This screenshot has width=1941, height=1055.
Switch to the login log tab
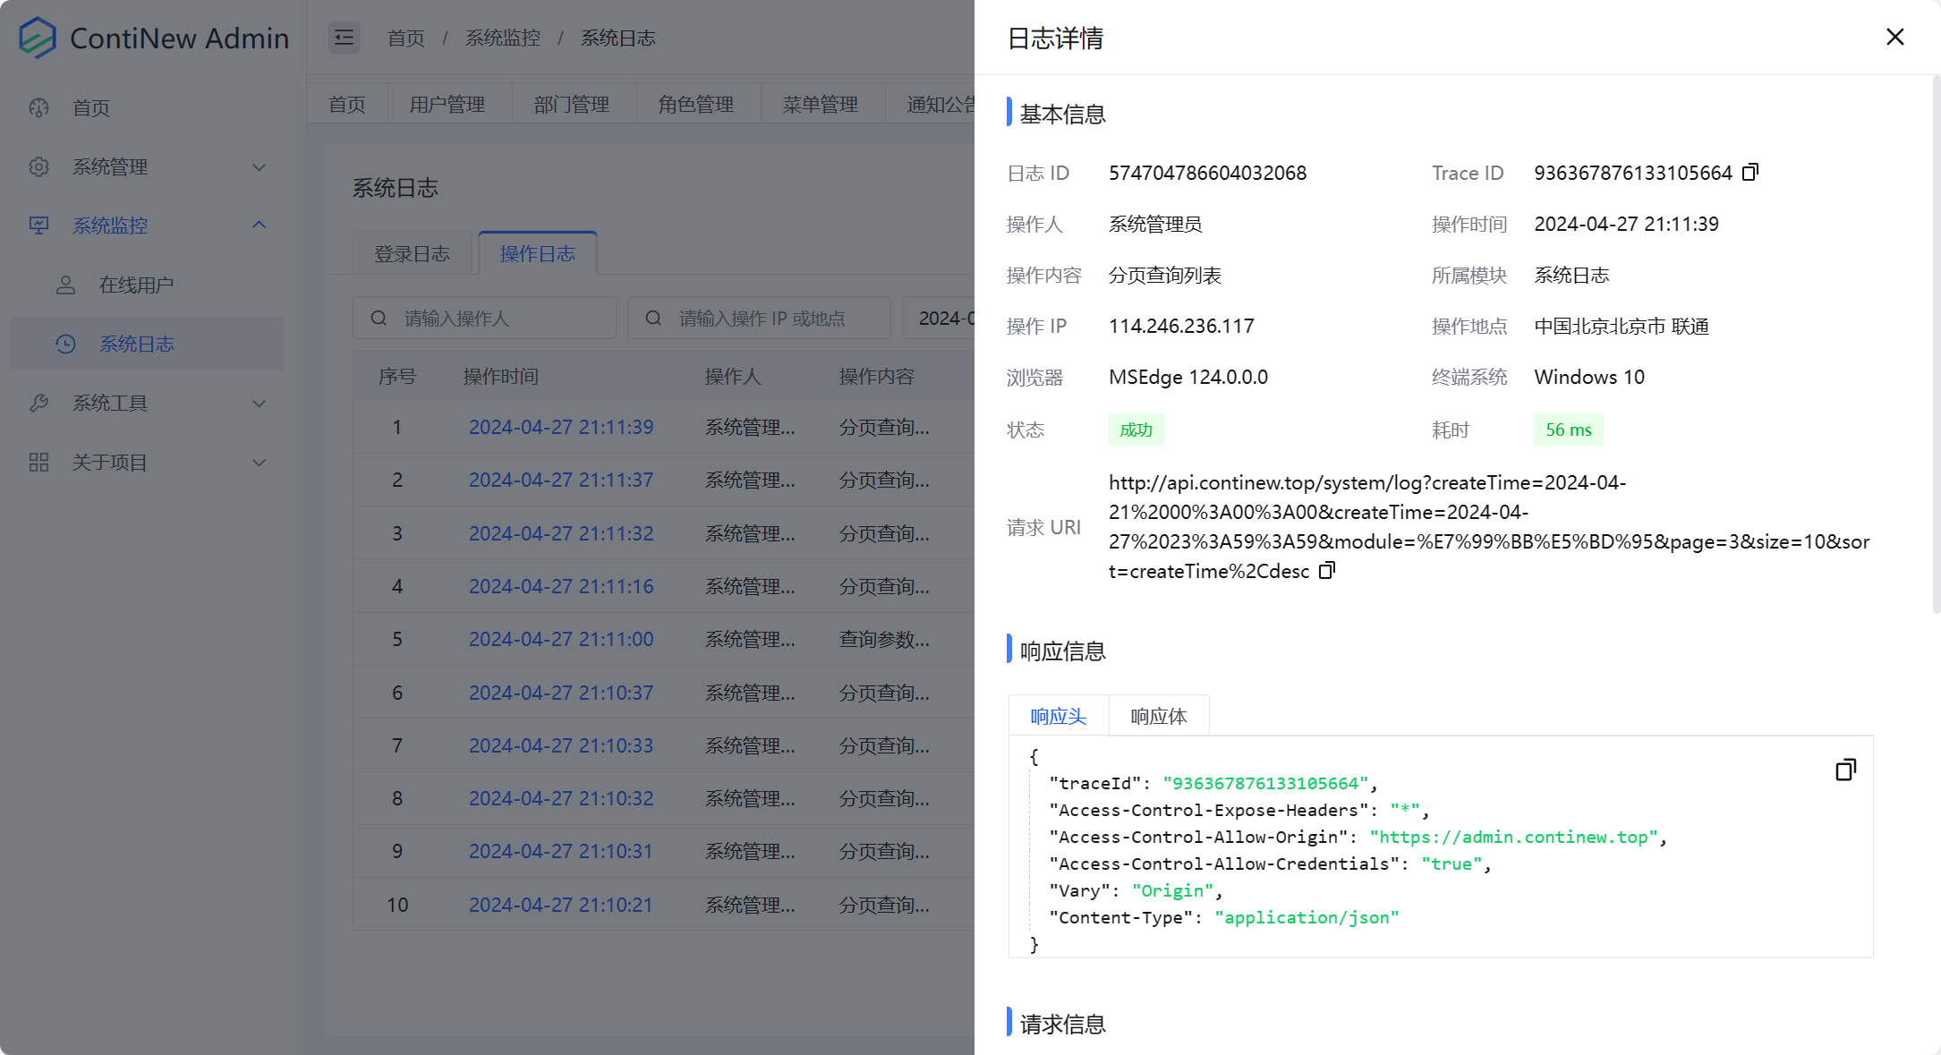pyautogui.click(x=412, y=254)
